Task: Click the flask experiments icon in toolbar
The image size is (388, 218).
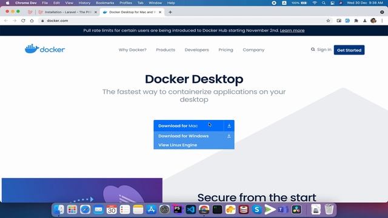Action: tap(365, 21)
